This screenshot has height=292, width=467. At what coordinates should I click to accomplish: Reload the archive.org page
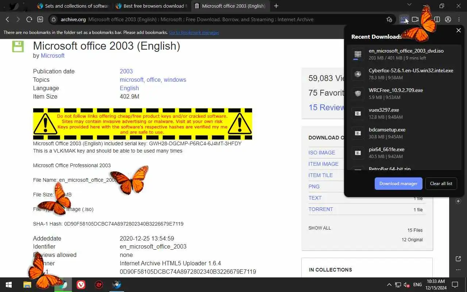pos(29,19)
